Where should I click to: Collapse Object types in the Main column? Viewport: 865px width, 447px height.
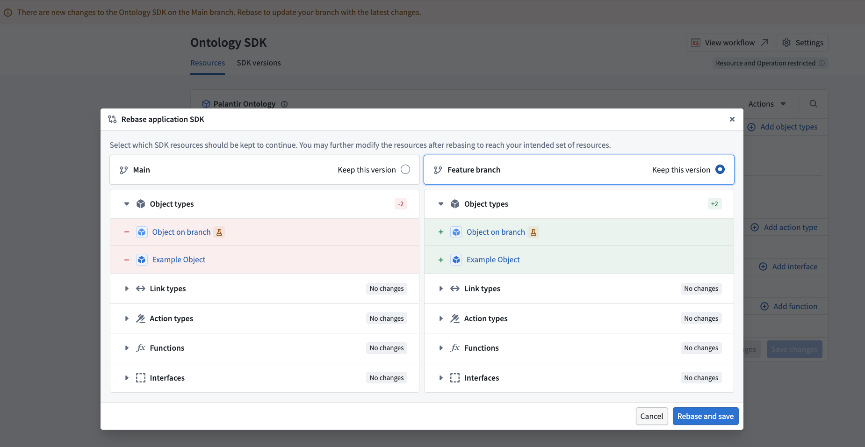(x=127, y=204)
